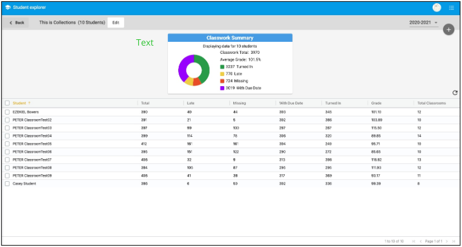Screen dimensions: 462x247
Task: Click the purple With Due Date swatch
Action: click(222, 88)
